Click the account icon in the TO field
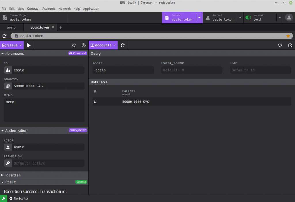The image size is (295, 202). pyautogui.click(x=8, y=70)
